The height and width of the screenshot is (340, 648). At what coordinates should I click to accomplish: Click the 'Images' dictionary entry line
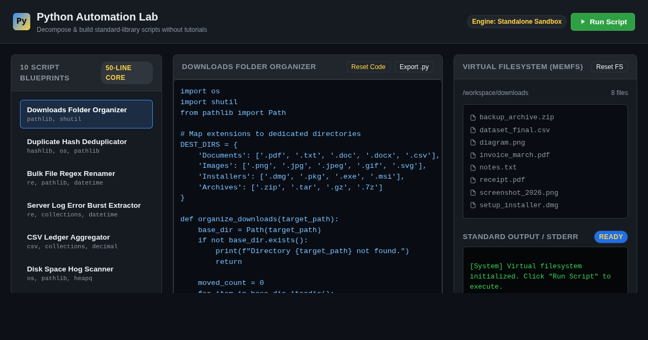click(313, 166)
